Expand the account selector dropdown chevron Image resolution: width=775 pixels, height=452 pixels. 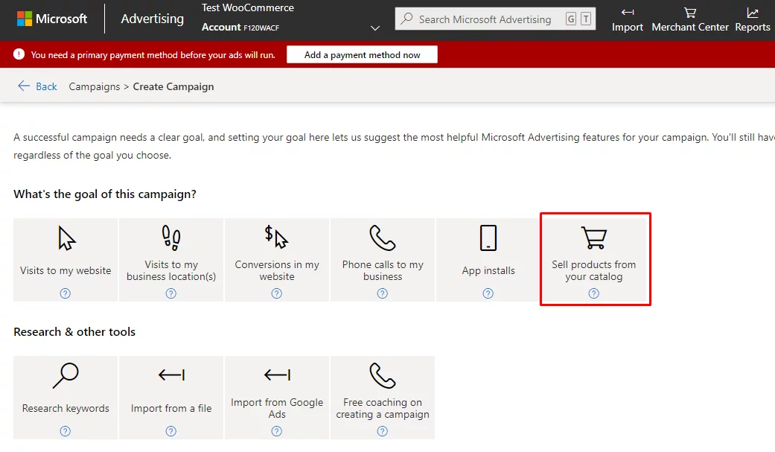(375, 28)
